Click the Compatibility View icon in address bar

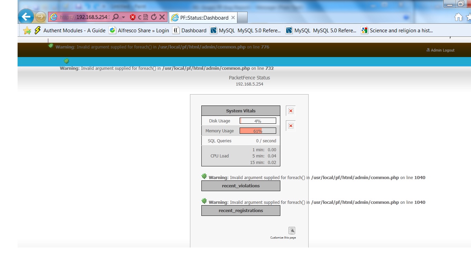click(x=146, y=17)
